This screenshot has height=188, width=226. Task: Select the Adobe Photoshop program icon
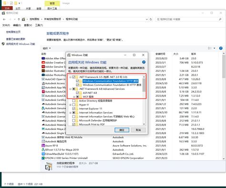[x=43, y=75]
